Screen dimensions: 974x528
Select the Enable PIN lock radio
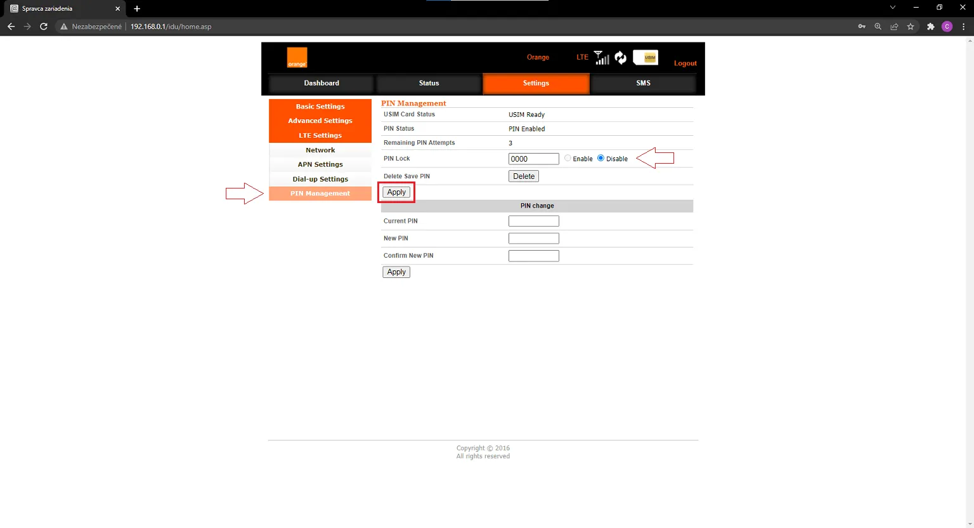pyautogui.click(x=568, y=158)
